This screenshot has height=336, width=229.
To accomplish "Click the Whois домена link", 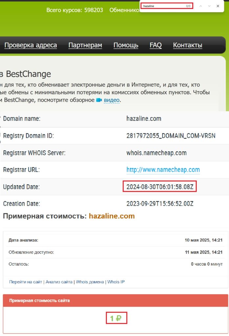I will pos(90,282).
